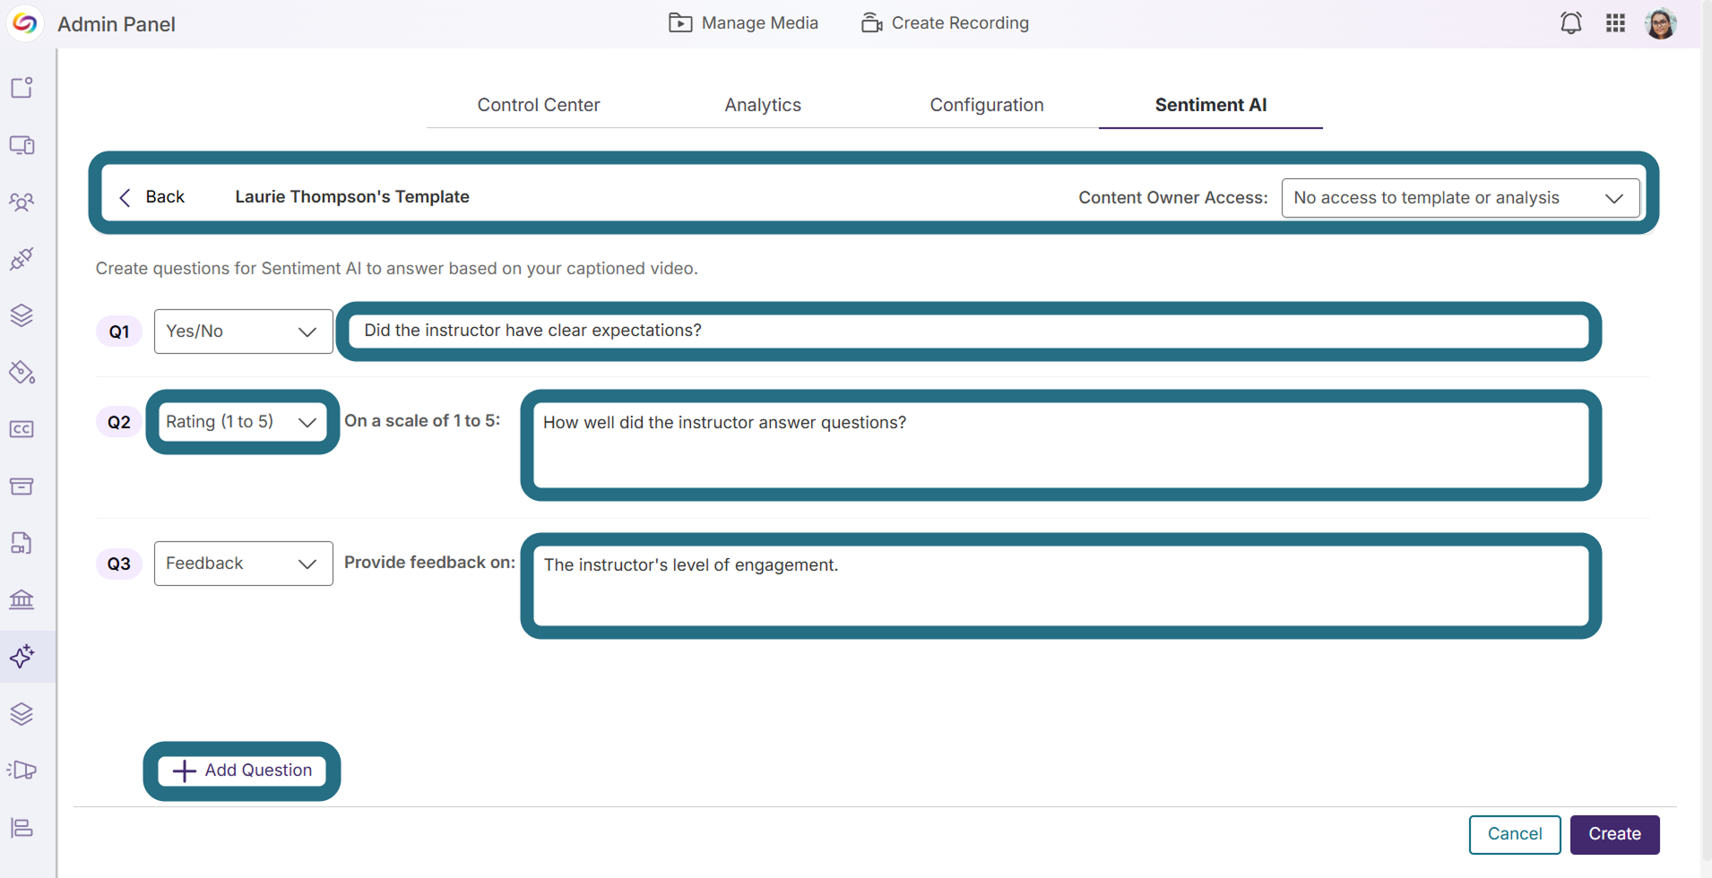Screen dimensions: 1712x878
Task: Open the Q3 Feedback type dropdown
Action: [x=243, y=564]
